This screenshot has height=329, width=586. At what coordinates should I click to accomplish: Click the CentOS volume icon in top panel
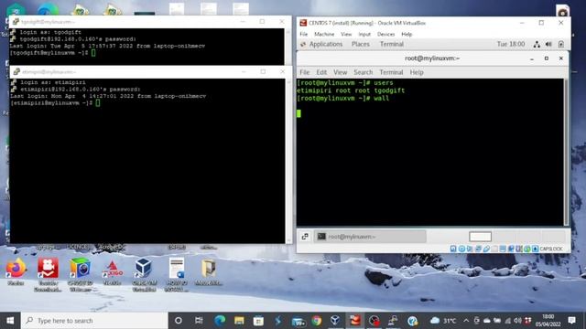coord(548,44)
